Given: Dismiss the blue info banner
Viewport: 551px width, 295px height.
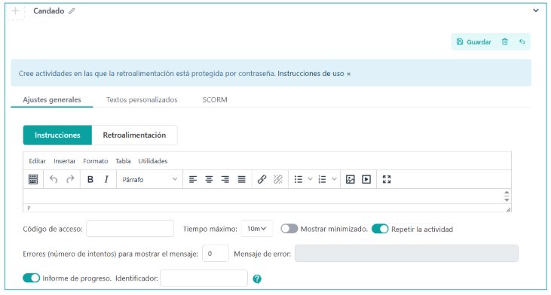Looking at the screenshot, I should coord(348,74).
